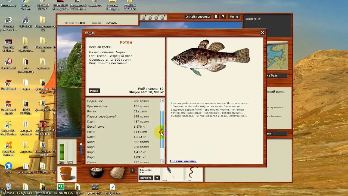Click the Rotan fish illustration
348x196 pixels.
coord(210,57)
